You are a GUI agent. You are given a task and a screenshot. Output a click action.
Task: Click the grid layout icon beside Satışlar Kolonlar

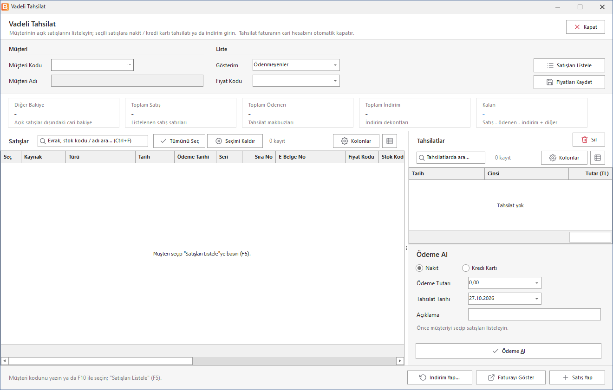(x=390, y=141)
